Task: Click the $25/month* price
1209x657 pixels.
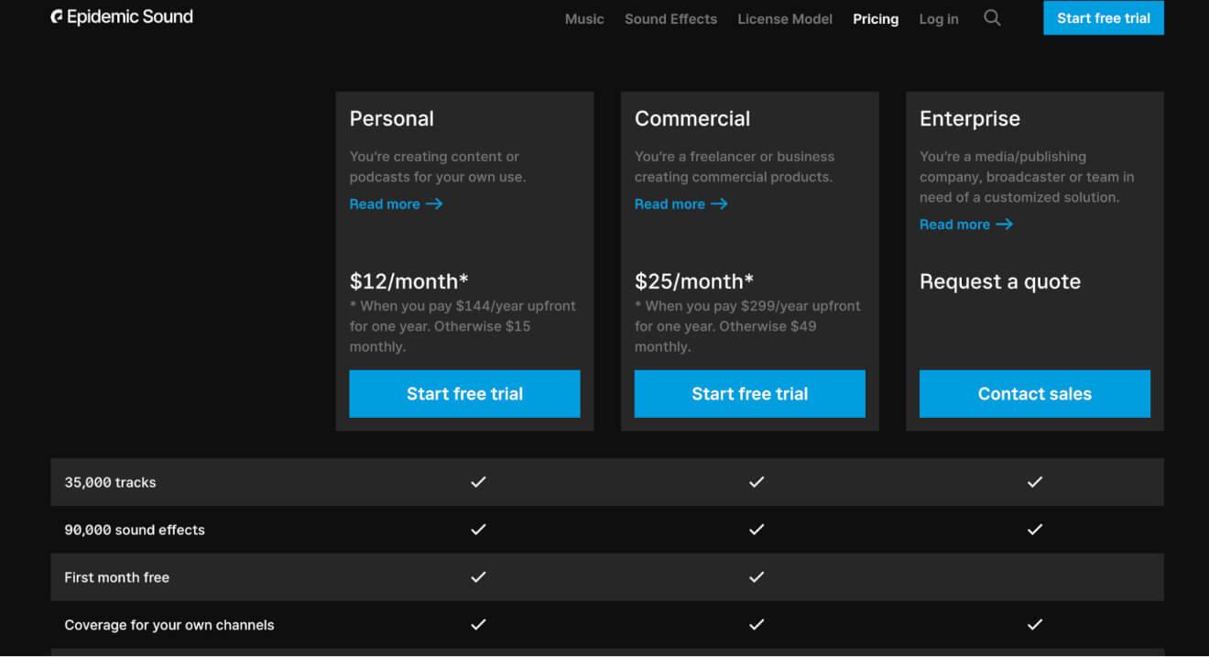Action: pos(694,281)
